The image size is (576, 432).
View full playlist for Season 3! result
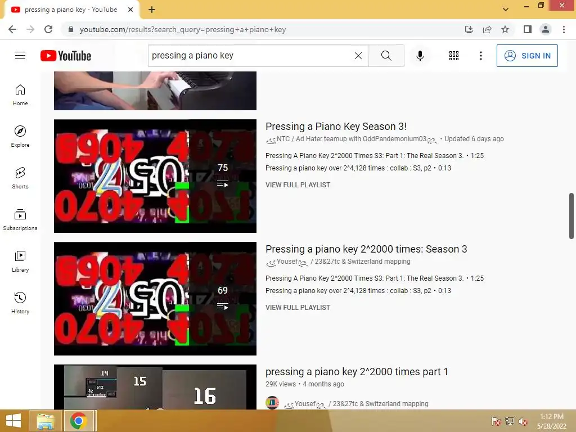tap(298, 184)
